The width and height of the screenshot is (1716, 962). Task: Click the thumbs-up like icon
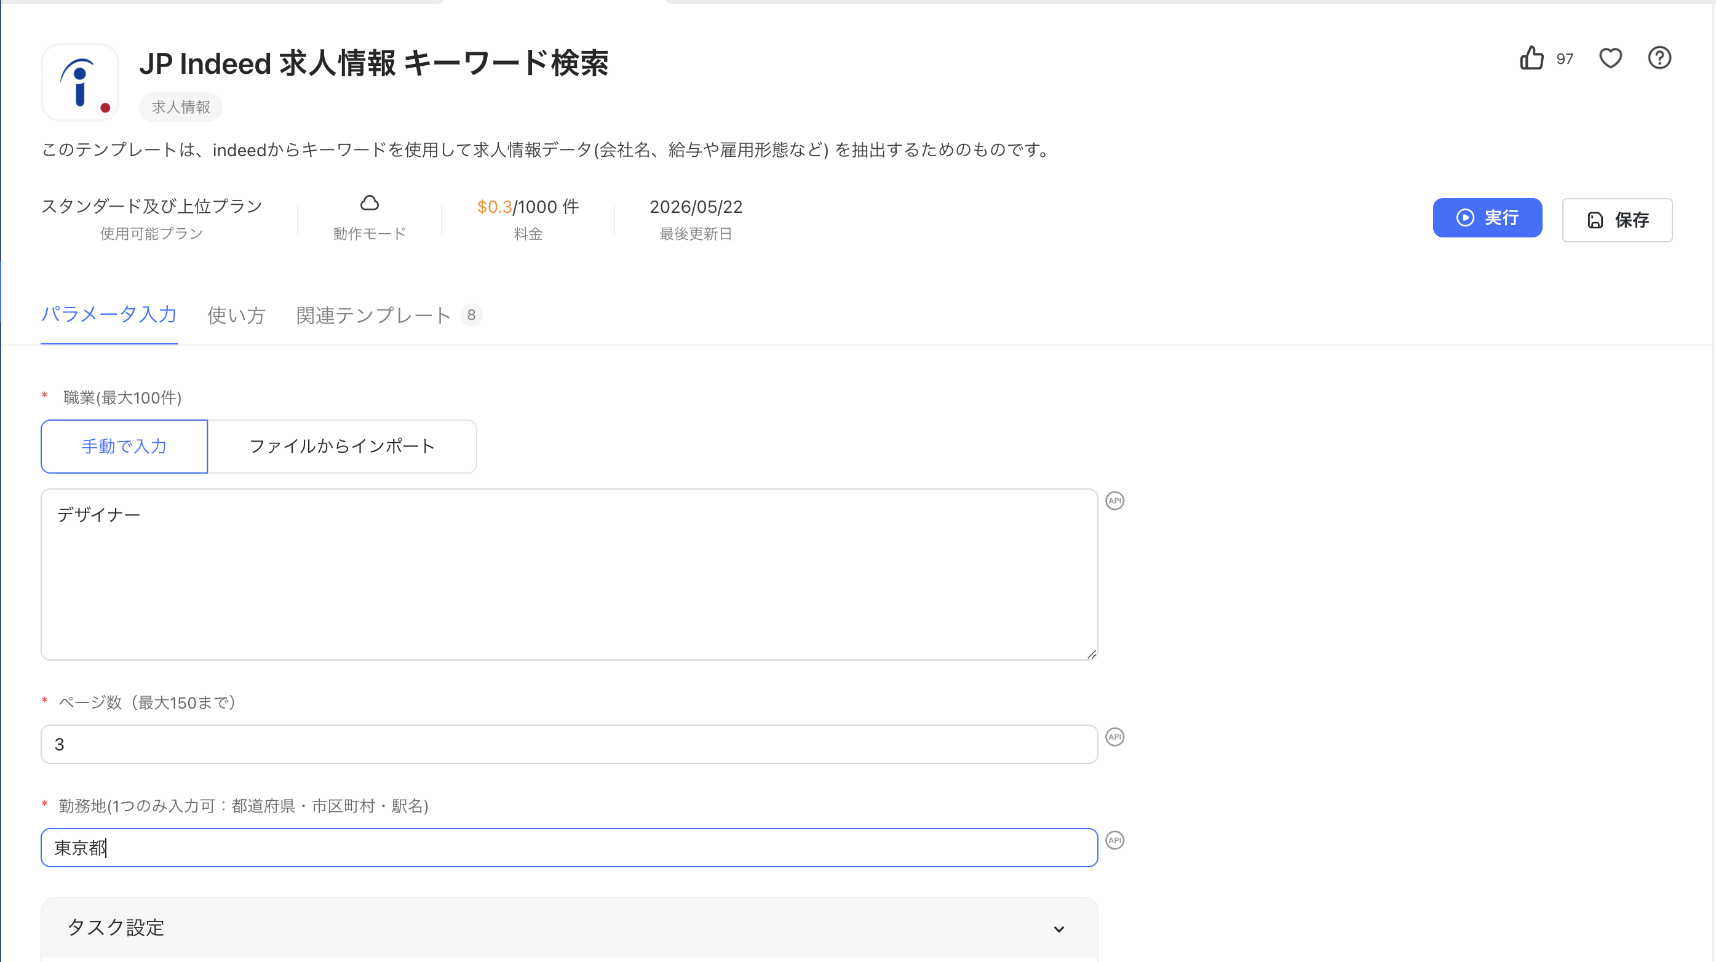point(1531,58)
